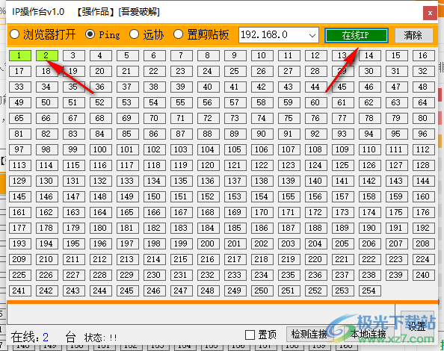Screen dimensions: 444x351
Task: Pick host number 120
Action: tap(208, 165)
